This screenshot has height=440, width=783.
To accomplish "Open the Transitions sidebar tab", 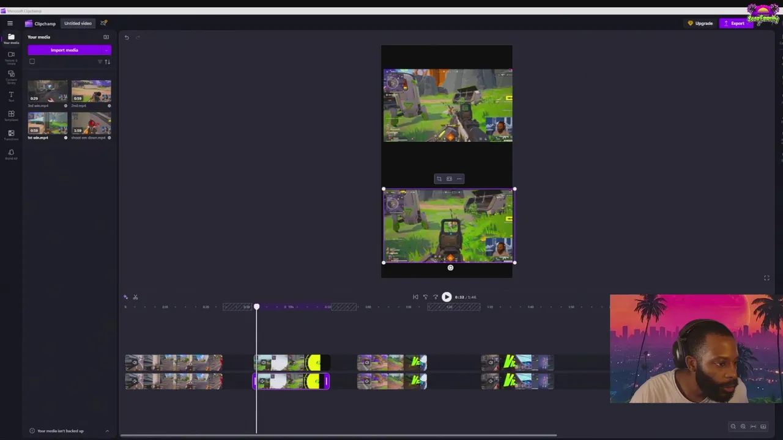I will coord(11,135).
